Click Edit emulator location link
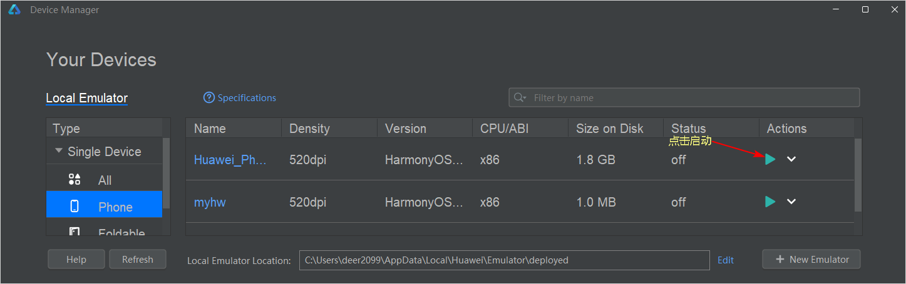 (x=726, y=260)
